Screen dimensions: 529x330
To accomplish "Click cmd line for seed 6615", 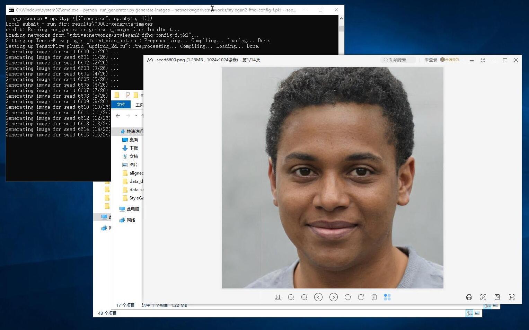I will [x=58, y=135].
